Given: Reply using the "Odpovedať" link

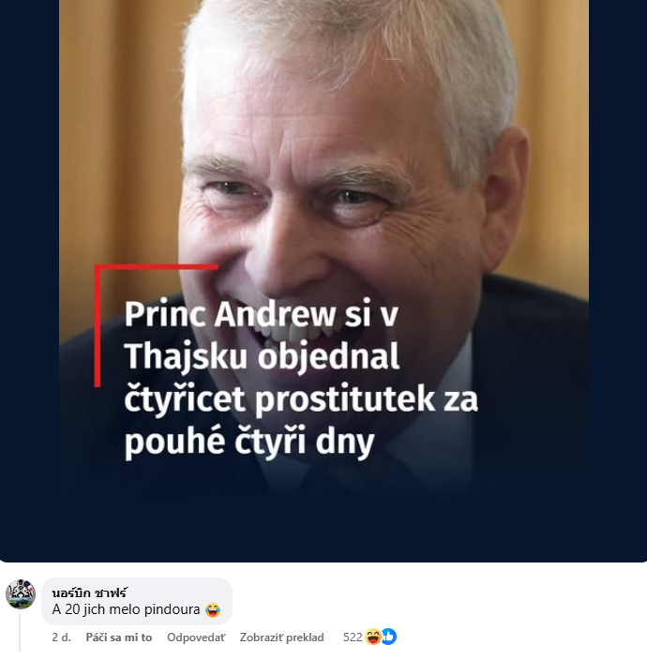Looking at the screenshot, I should click(x=196, y=637).
